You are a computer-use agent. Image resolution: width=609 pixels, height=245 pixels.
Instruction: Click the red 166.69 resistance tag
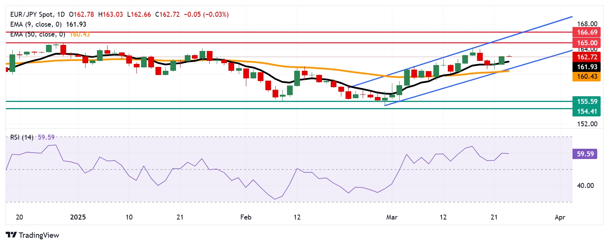point(587,32)
